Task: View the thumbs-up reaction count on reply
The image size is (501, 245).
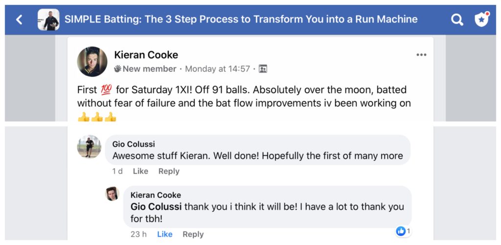Action: tap(403, 231)
